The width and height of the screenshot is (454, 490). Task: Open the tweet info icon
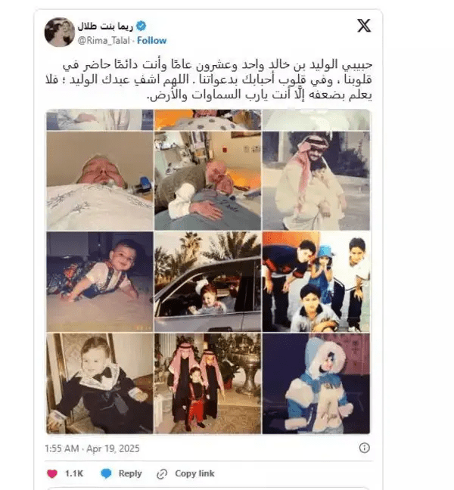pyautogui.click(x=364, y=448)
